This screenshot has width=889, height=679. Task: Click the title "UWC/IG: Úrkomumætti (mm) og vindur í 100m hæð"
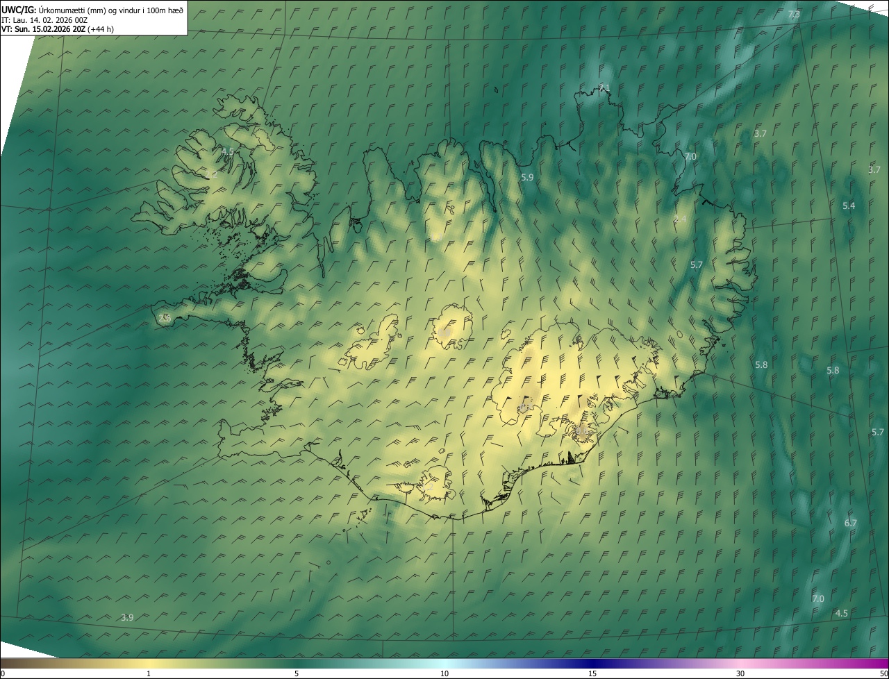click(92, 10)
